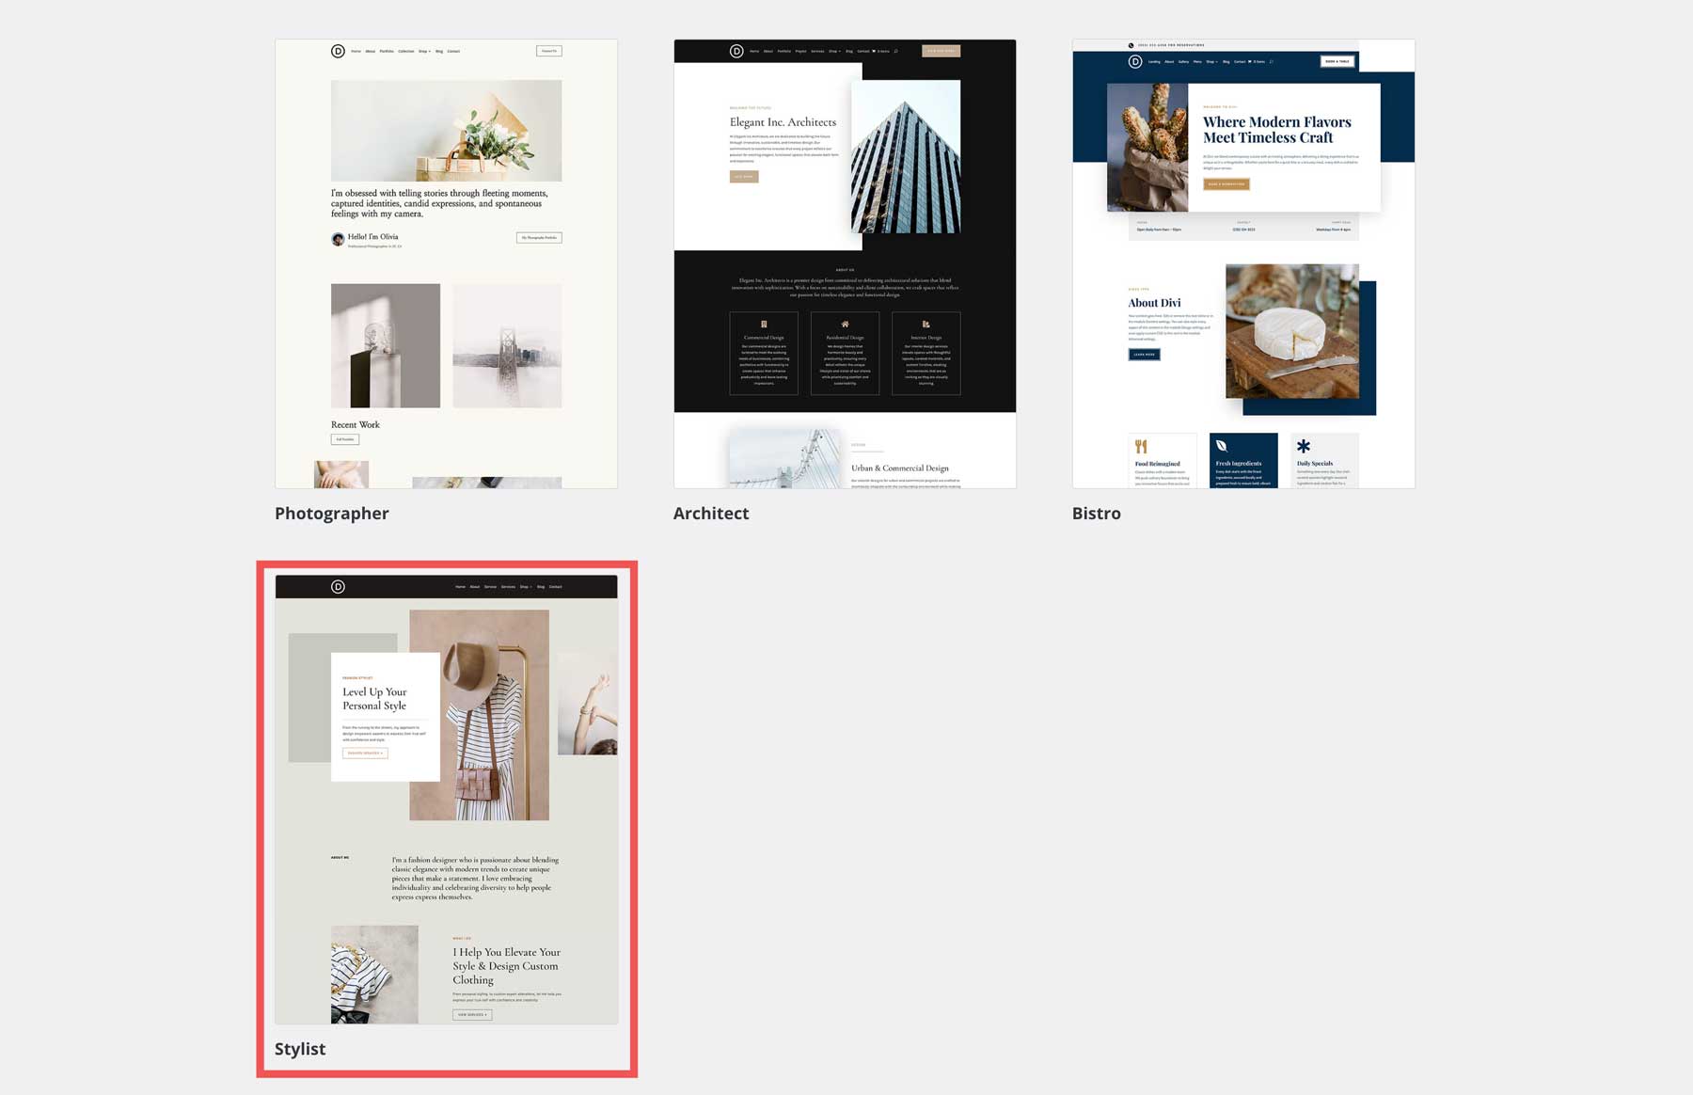Click the Interior Design icon in the Architect template
The width and height of the screenshot is (1693, 1095).
pyautogui.click(x=926, y=324)
